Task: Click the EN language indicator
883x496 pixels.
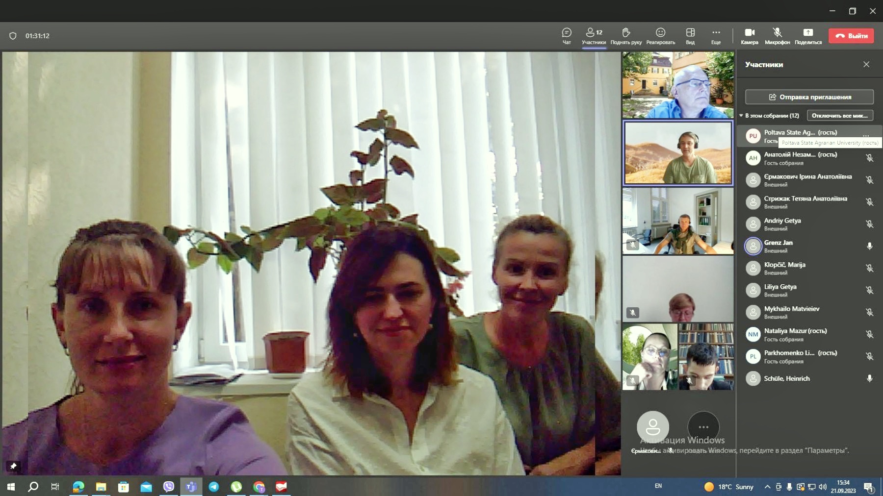Action: [x=658, y=486]
